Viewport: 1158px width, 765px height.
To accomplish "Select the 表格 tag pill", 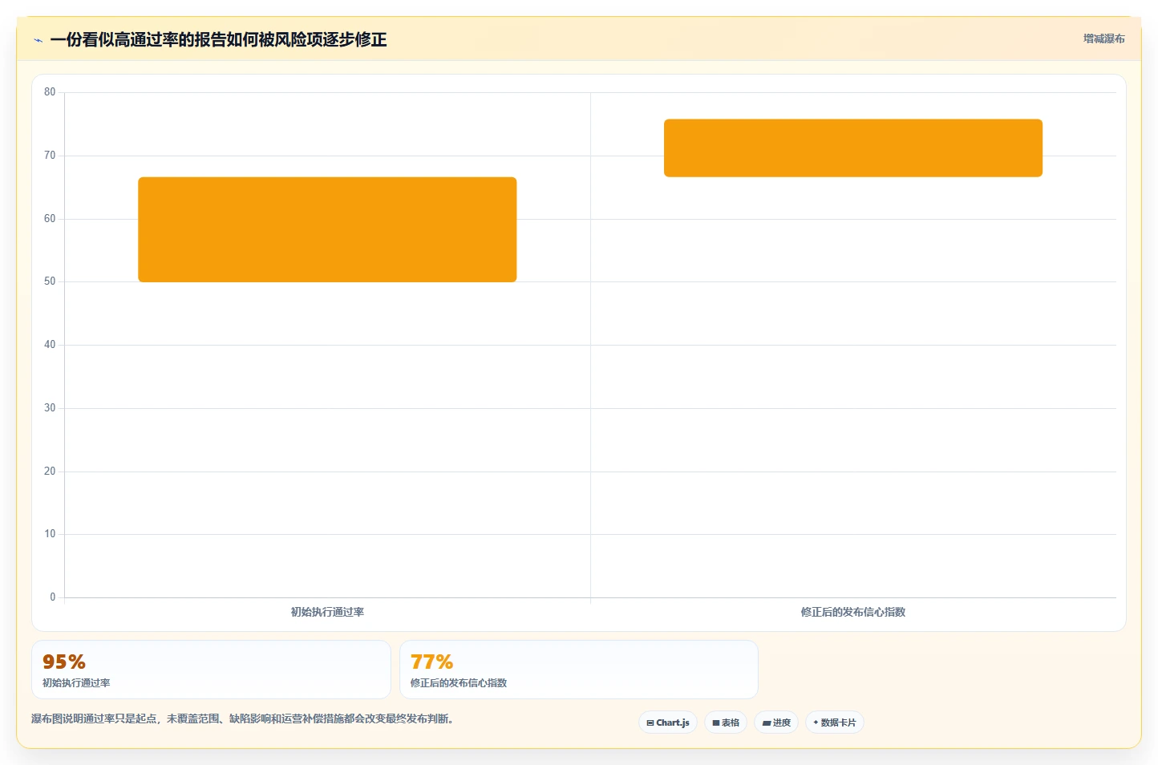I will pyautogui.click(x=726, y=722).
